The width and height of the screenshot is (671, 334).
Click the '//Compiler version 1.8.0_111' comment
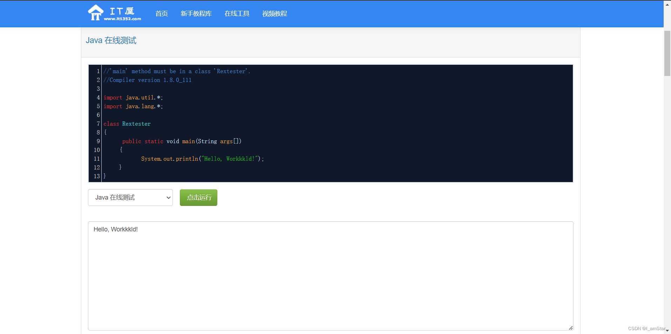(x=148, y=80)
